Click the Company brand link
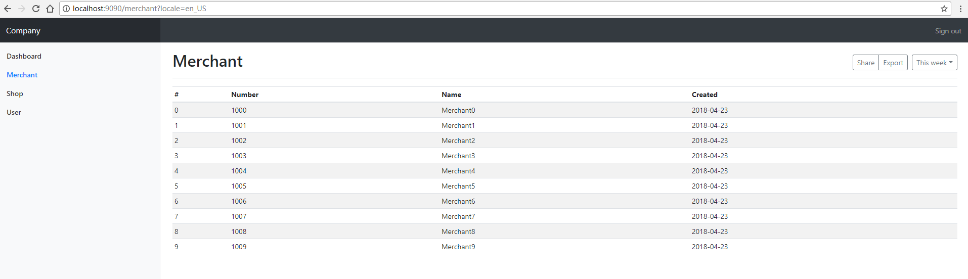 [x=23, y=31]
